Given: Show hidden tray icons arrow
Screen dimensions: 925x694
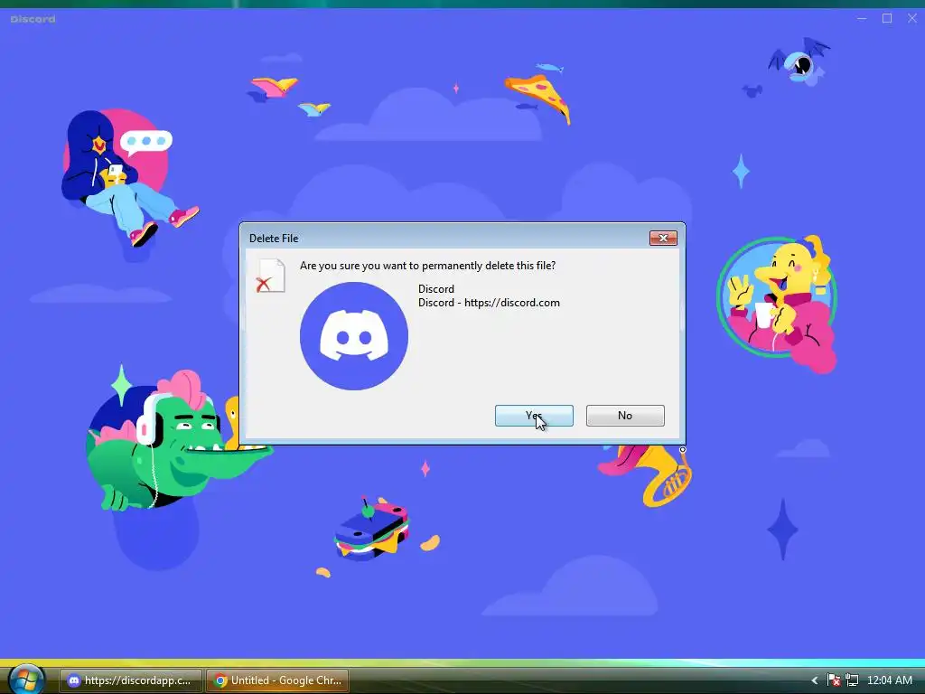Looking at the screenshot, I should click(815, 680).
